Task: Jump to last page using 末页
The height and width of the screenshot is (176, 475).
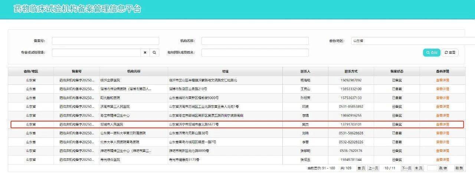Action: coord(419,168)
